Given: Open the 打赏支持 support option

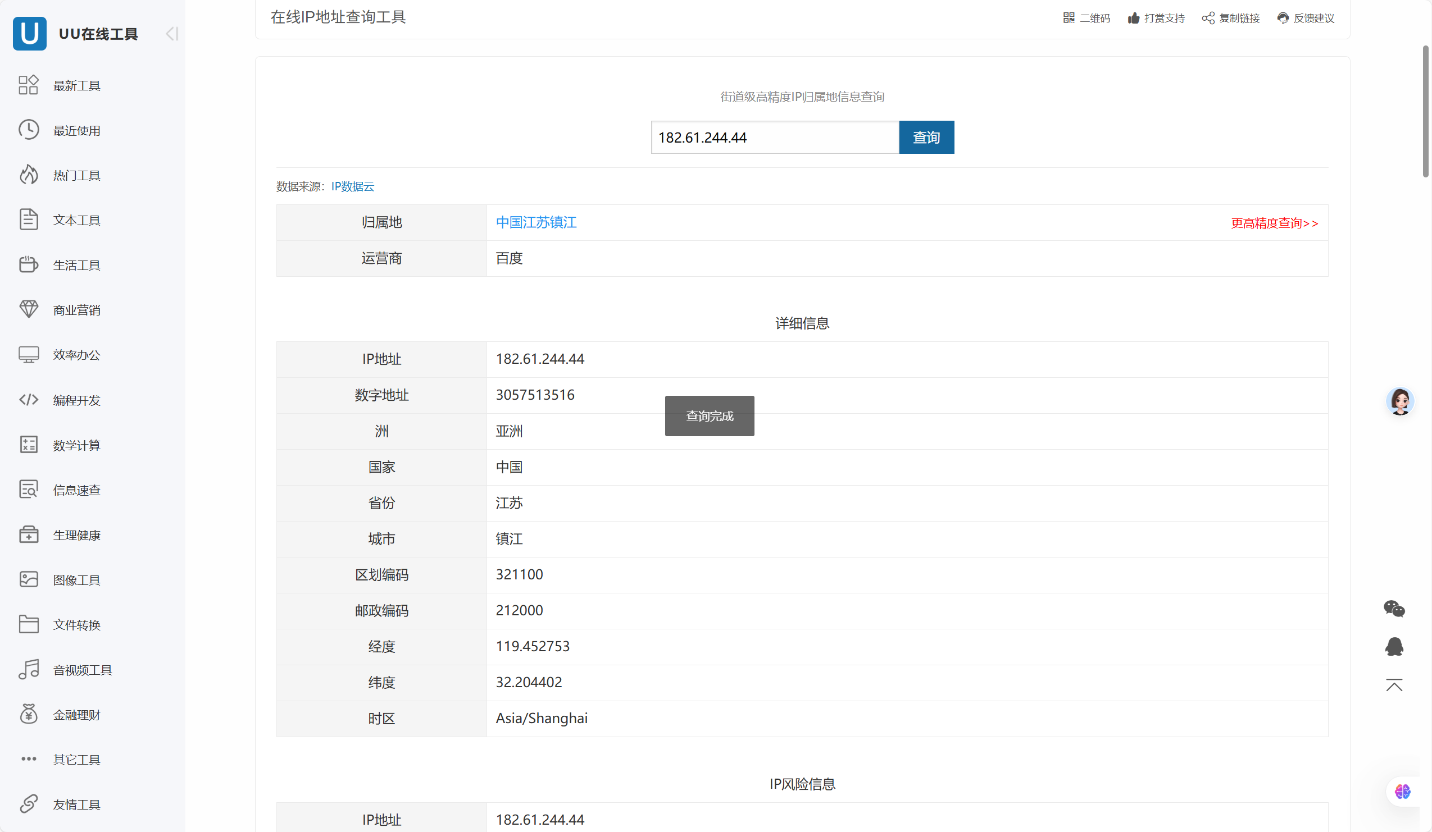Looking at the screenshot, I should click(x=1156, y=17).
